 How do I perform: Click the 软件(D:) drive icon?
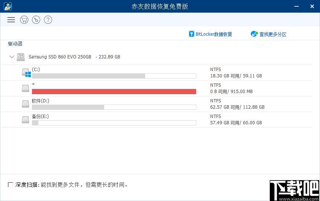[26, 104]
